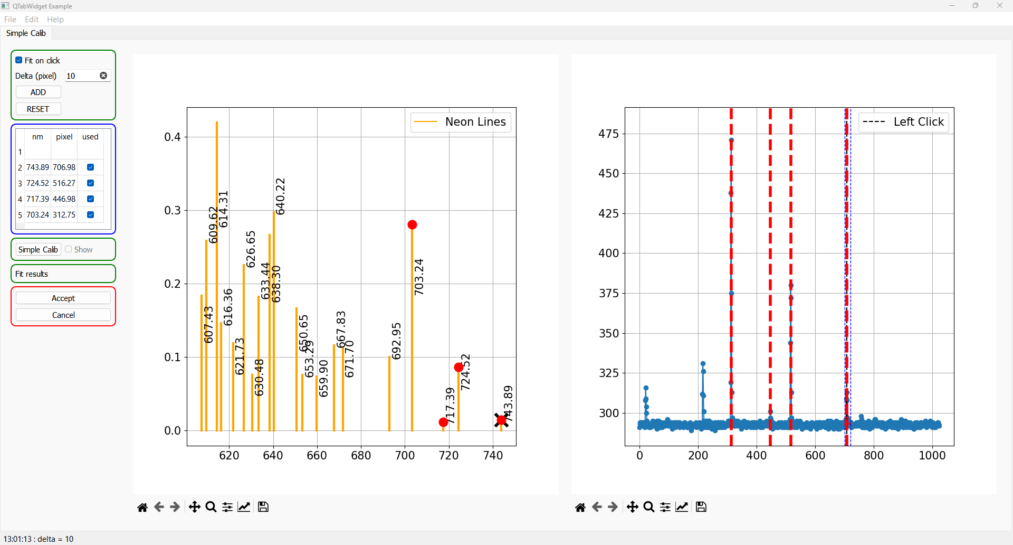Open the File menu
The image size is (1013, 545).
pyautogui.click(x=10, y=20)
